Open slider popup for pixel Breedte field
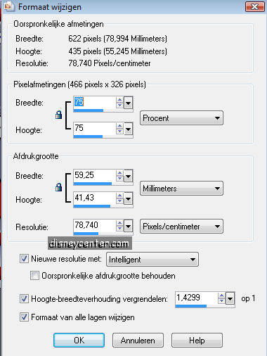This screenshot has width=267, height=356. (129, 103)
